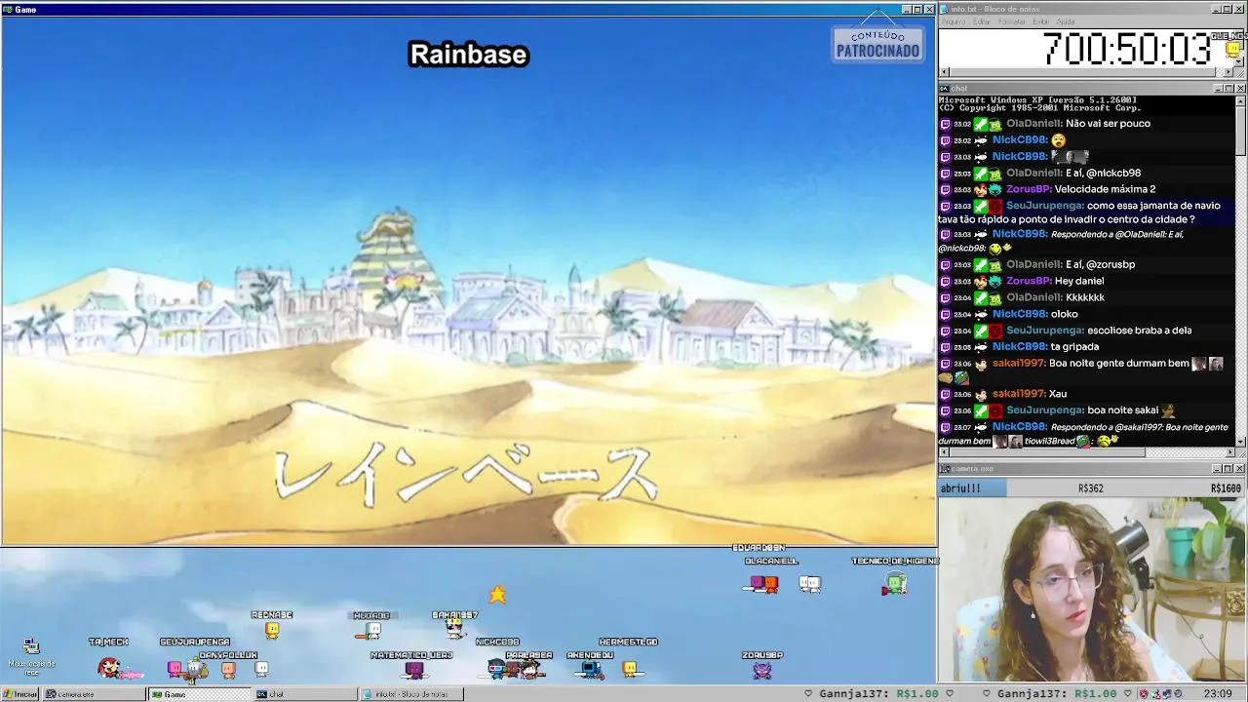The image size is (1248, 702).
Task: Click ZorusBP message 'Hey daniel'
Action: click(x=1079, y=281)
